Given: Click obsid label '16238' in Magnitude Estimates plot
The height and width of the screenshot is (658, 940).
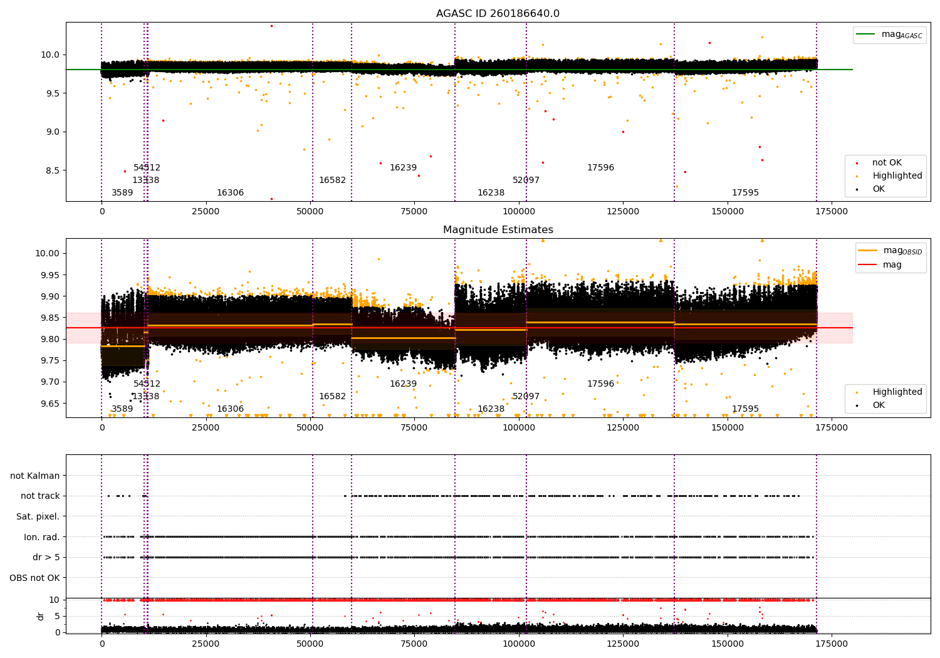Looking at the screenshot, I should pos(491,409).
